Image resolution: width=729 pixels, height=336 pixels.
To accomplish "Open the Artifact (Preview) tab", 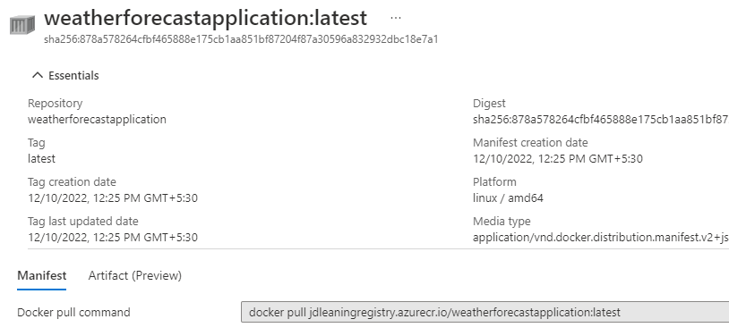I will [135, 275].
